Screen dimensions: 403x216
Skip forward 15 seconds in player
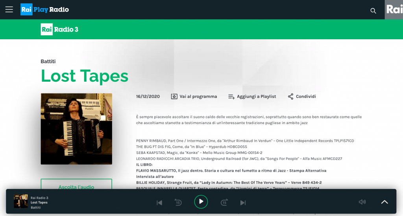tap(224, 202)
